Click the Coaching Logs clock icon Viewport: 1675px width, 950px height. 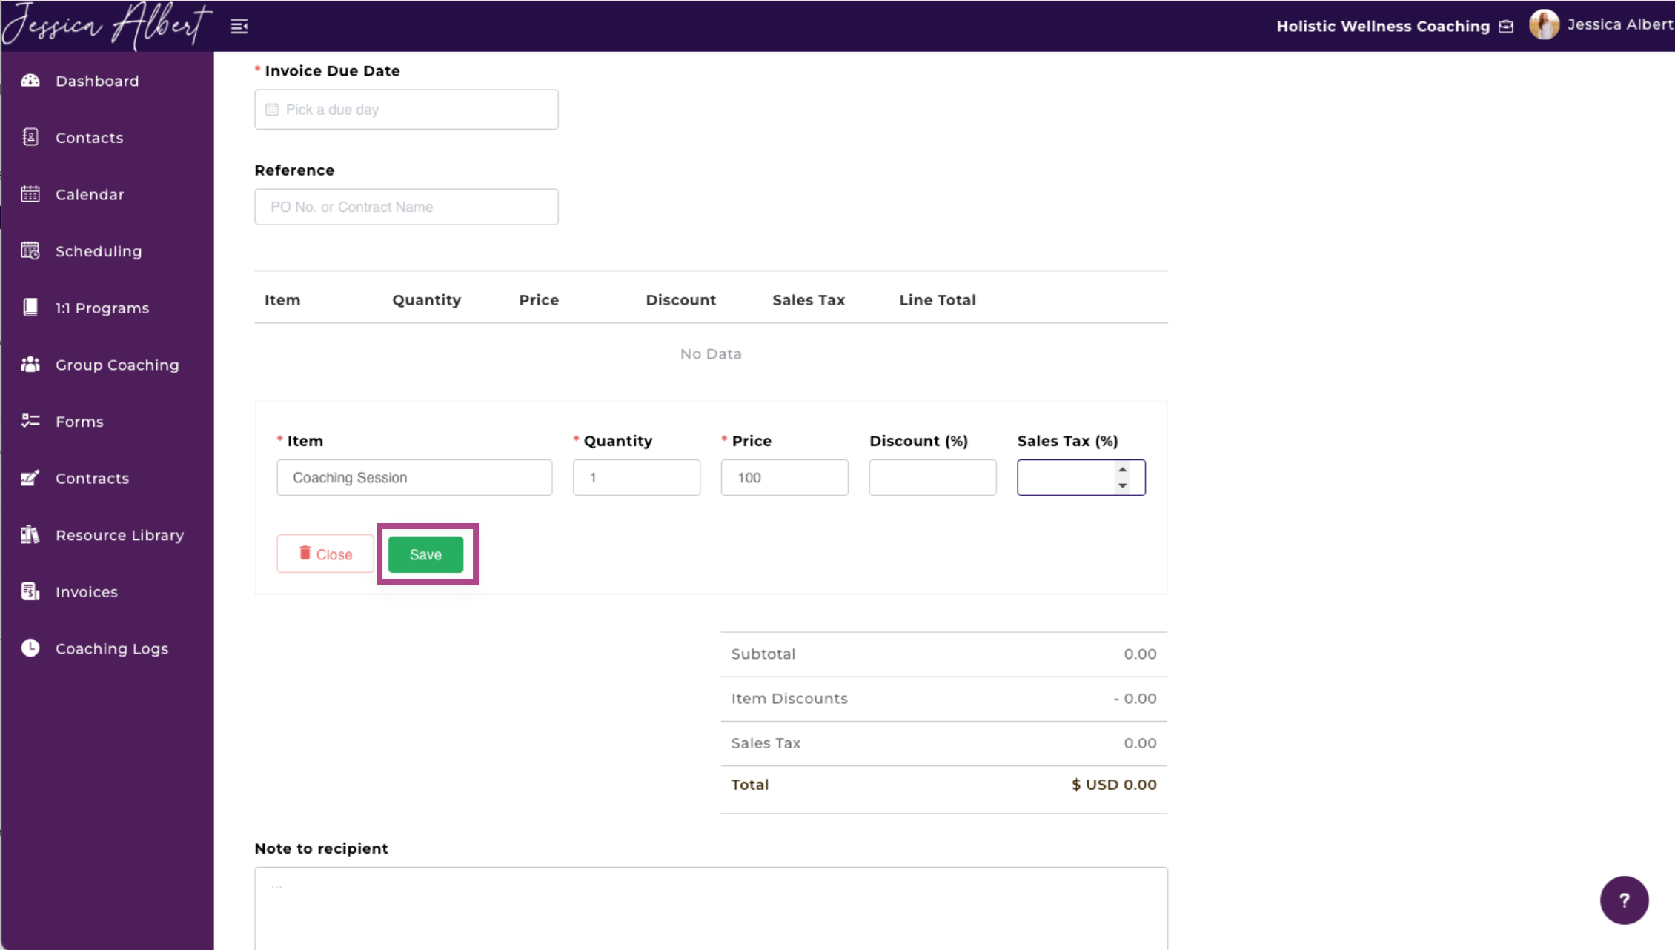pos(30,648)
